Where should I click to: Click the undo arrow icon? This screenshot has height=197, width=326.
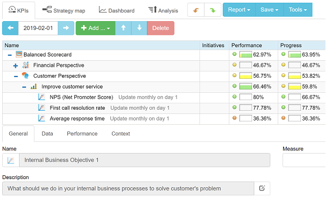click(196, 10)
